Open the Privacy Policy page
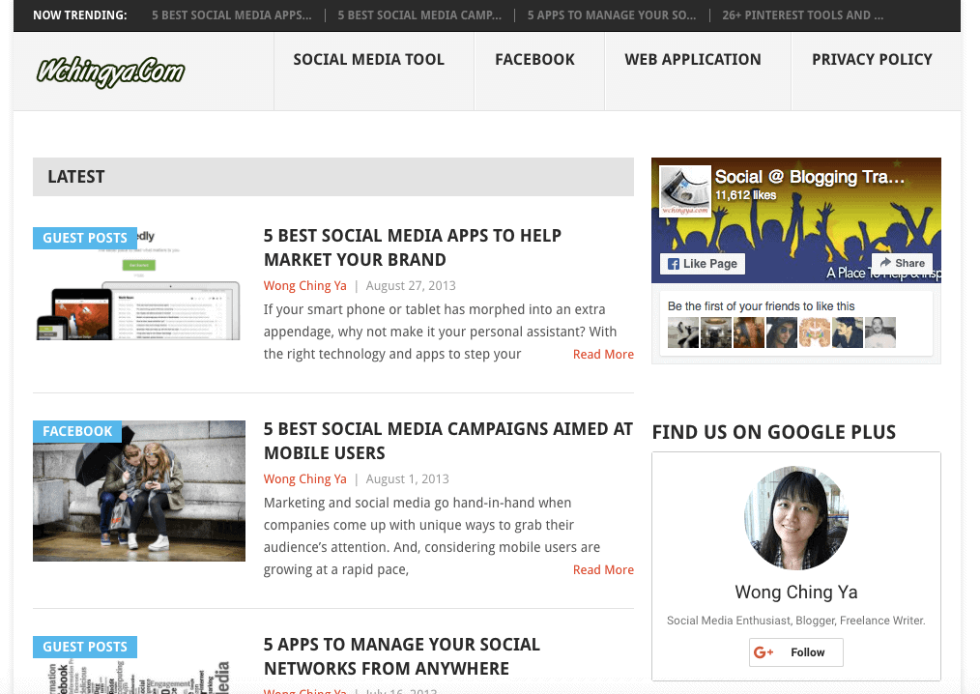The width and height of the screenshot is (980, 694). click(x=872, y=59)
